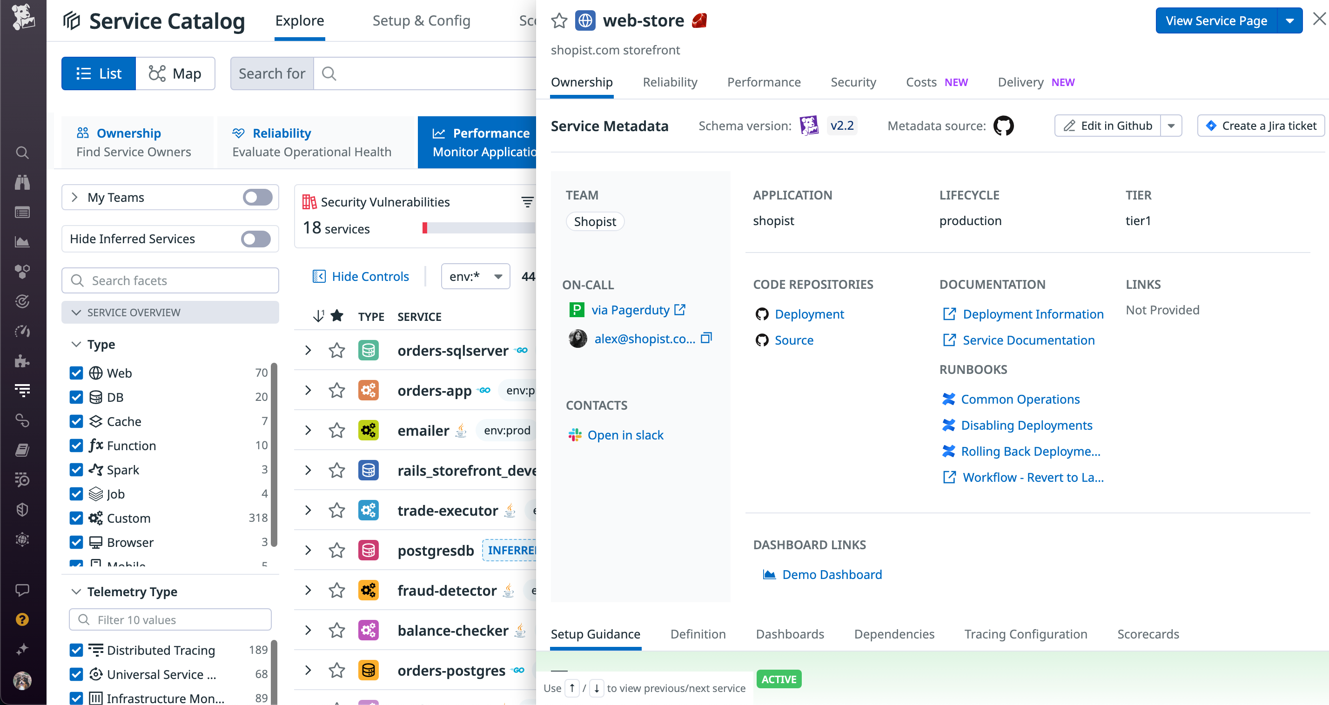Viewport: 1329px width, 705px height.
Task: Open the help question-mark icon in the sidebar
Action: click(x=22, y=619)
